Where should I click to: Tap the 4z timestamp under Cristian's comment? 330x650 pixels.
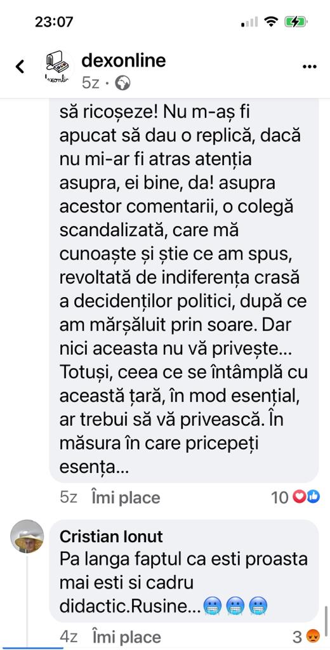click(69, 637)
